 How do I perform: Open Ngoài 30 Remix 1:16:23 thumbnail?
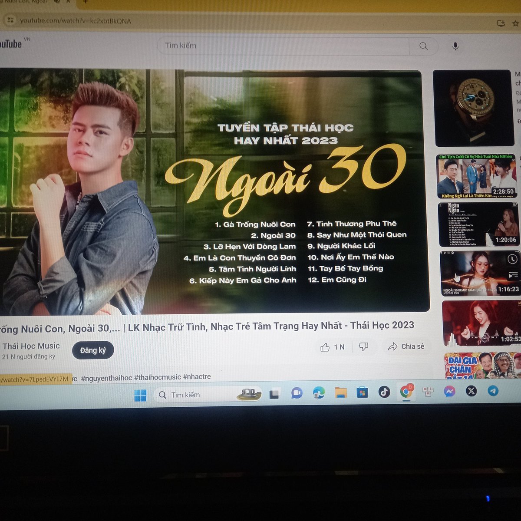coord(480,274)
